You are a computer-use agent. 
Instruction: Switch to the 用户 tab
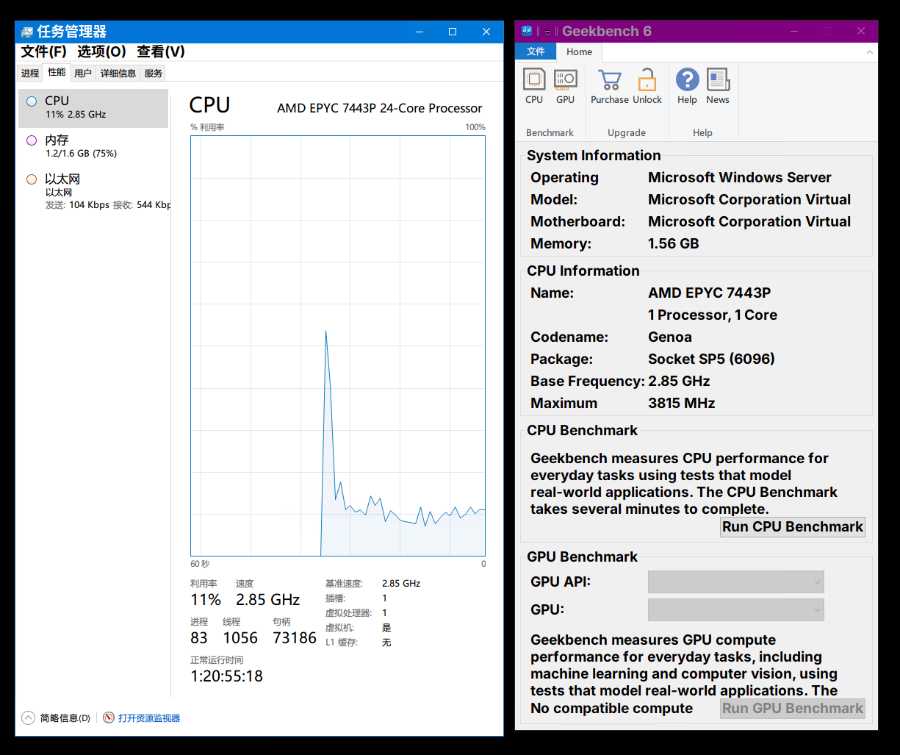click(83, 73)
